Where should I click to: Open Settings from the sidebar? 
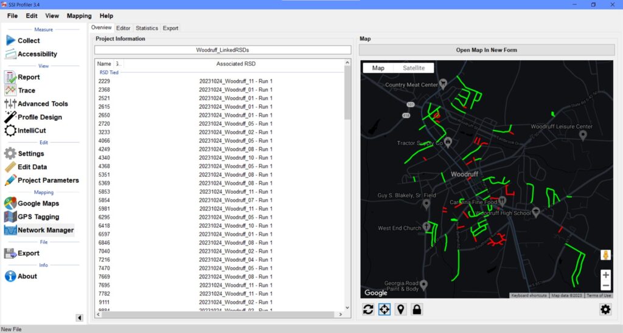[24, 154]
